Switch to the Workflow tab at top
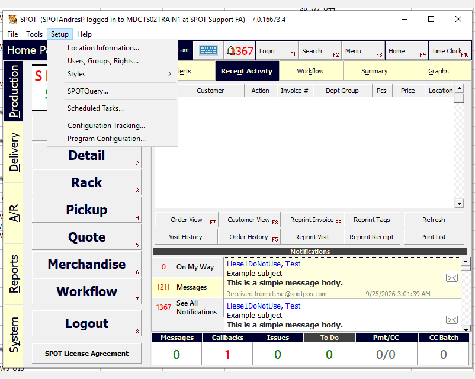 click(310, 71)
